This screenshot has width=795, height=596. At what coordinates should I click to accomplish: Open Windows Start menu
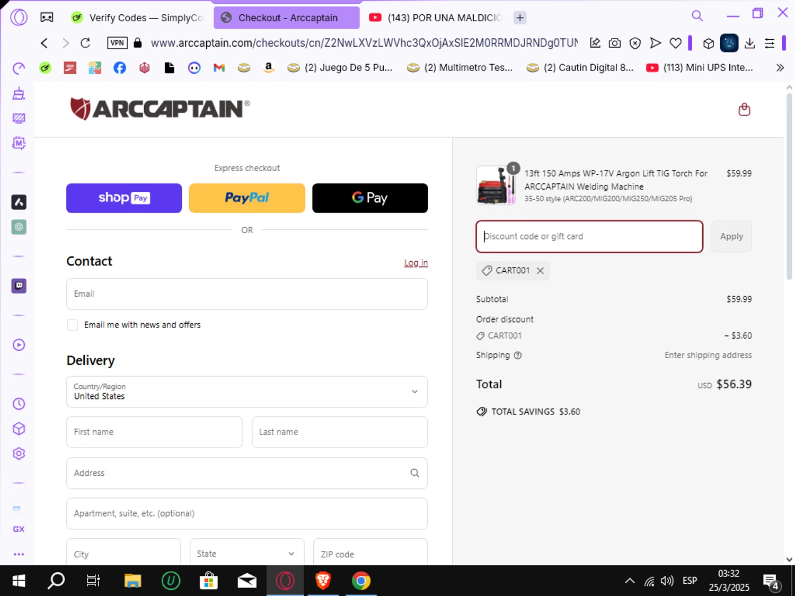click(x=19, y=581)
